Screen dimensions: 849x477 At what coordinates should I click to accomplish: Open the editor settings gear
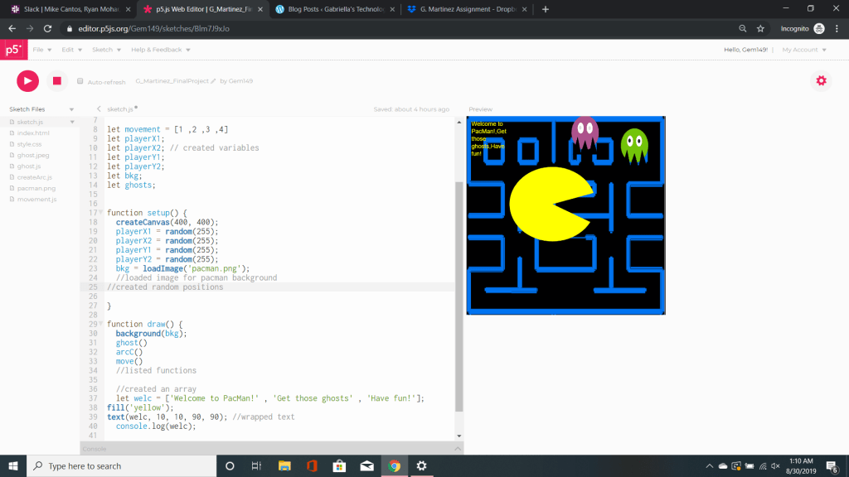821,80
